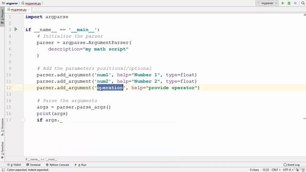Click the "Number 2" help string
The image size is (306, 172).
point(146,81)
